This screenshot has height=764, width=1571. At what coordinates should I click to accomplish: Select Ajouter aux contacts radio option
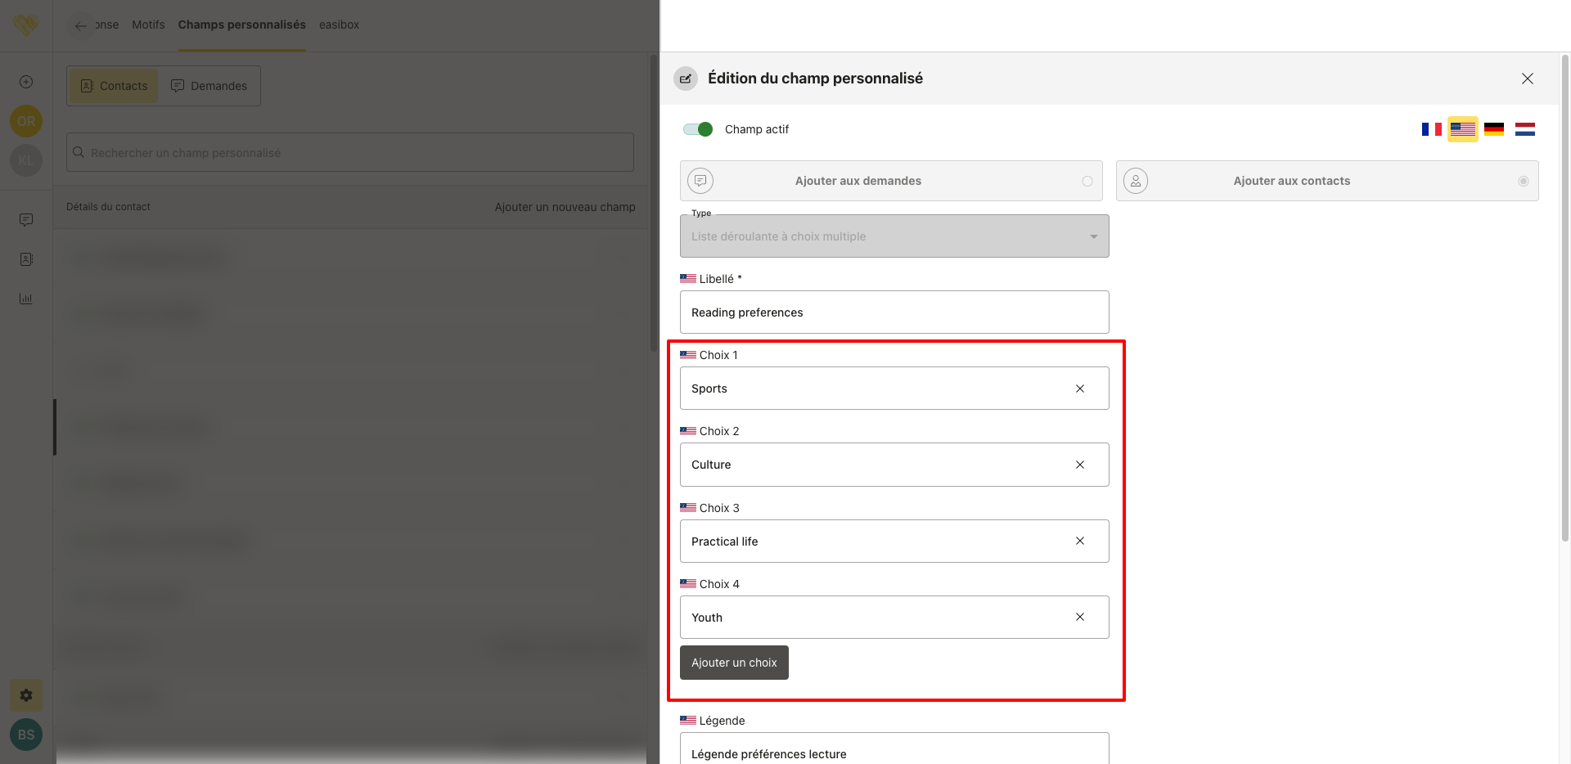point(1523,181)
